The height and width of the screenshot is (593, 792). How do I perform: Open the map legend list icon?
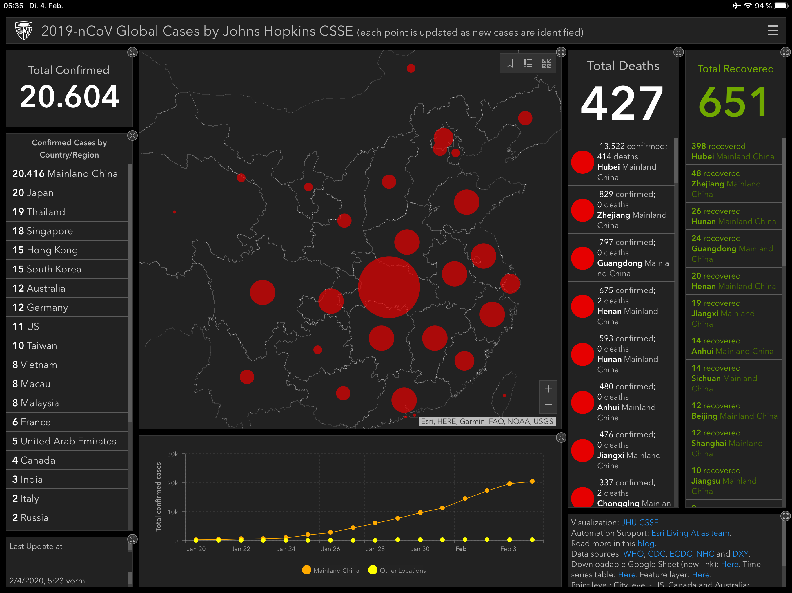[x=528, y=63]
